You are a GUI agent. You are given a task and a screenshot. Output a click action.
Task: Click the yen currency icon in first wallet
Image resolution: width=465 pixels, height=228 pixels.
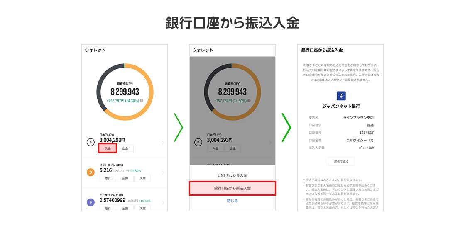tap(91, 143)
